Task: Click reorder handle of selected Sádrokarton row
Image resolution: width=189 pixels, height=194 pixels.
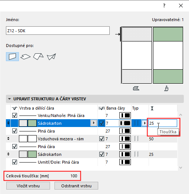Action: point(8,123)
